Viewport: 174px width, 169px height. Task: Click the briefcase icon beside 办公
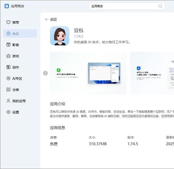(x=8, y=33)
